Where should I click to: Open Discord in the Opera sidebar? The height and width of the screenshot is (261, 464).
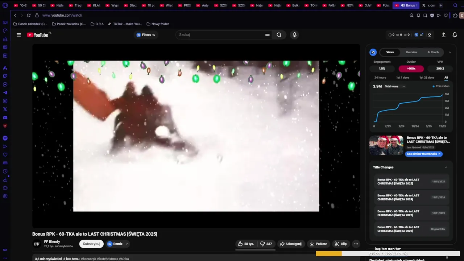pos(5,117)
